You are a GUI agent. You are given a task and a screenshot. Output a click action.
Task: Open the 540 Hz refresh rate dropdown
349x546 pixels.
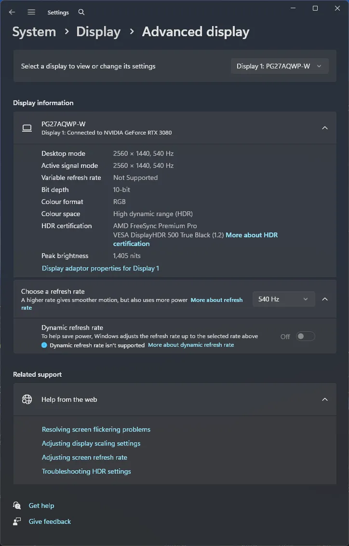click(283, 299)
